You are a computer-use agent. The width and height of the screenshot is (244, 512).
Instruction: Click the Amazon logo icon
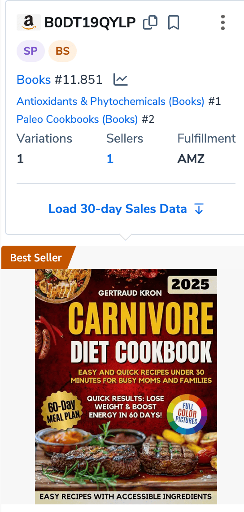[x=29, y=22]
